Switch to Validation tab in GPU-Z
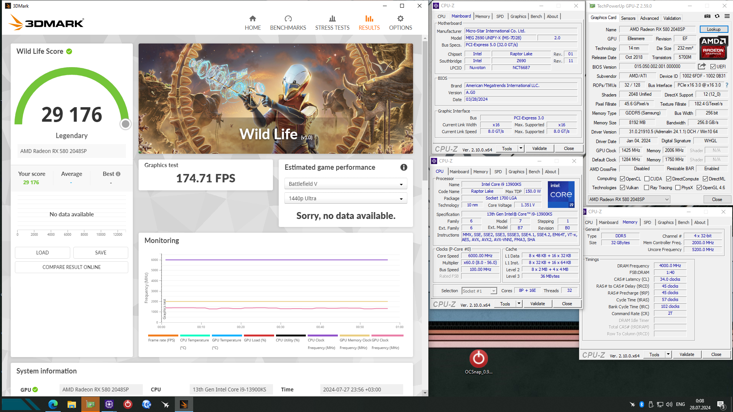733x412 pixels. [x=672, y=18]
